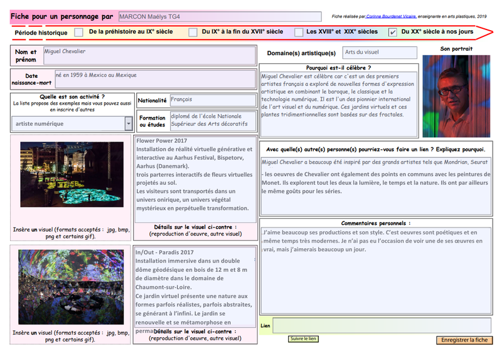Open the activité dropdown arrow
502x349 pixels.
128,123
